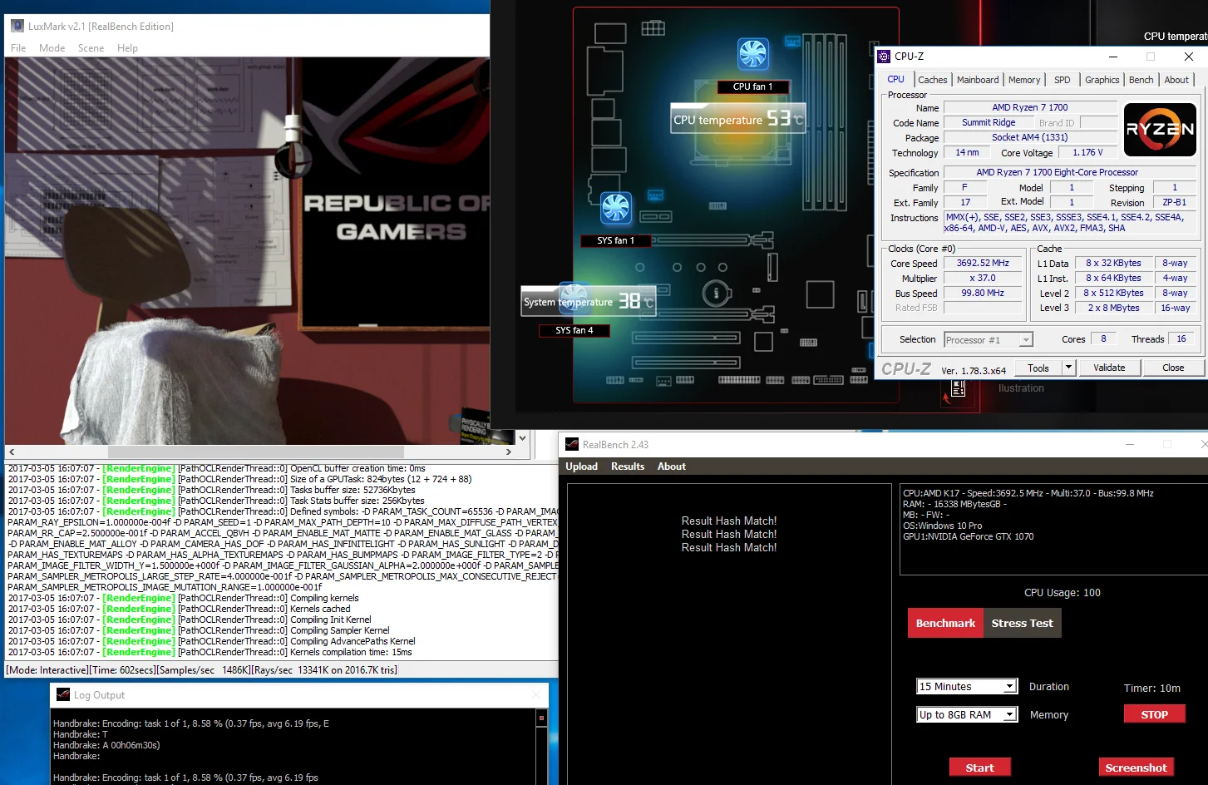
Task: Click the Log Output vertical scrollbar
Action: pos(541,747)
